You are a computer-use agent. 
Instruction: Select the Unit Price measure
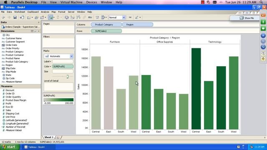pos(10,117)
